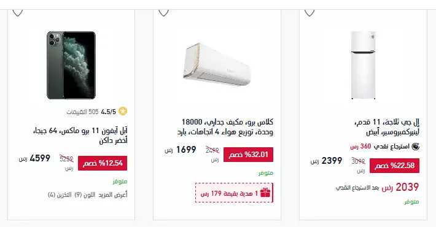The width and height of the screenshot is (436, 227).
Task: Open the آبل آيفون 11 برو ماكس title link
Action: click(80, 136)
